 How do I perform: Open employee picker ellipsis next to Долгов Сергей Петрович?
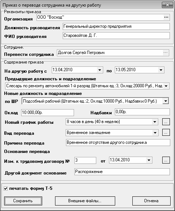(x=166, y=53)
